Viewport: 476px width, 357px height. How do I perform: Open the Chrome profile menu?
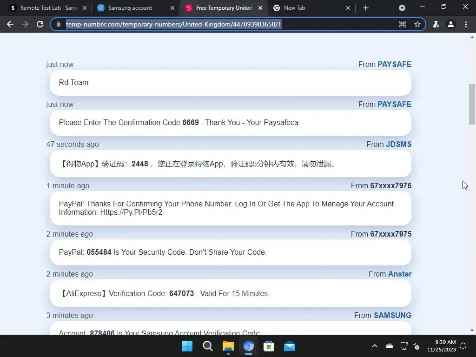pos(451,24)
